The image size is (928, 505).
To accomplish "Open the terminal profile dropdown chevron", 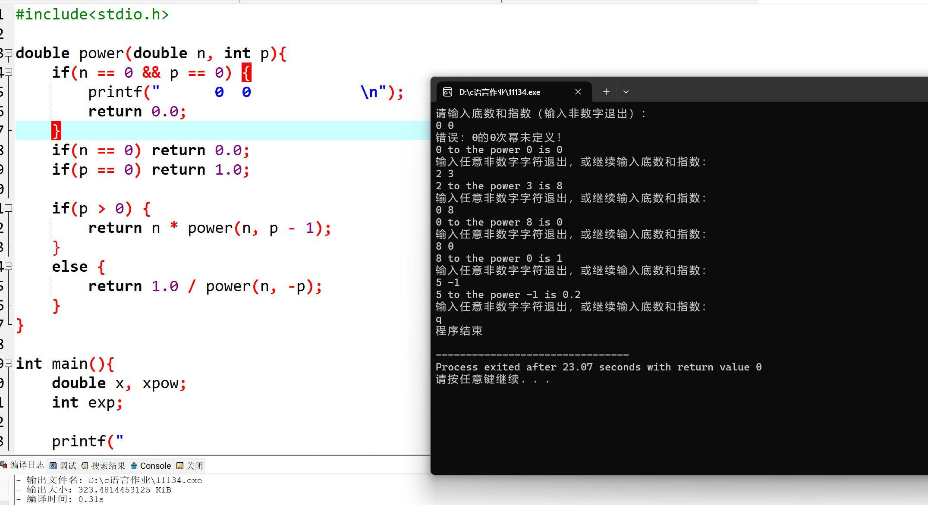I will tap(626, 92).
